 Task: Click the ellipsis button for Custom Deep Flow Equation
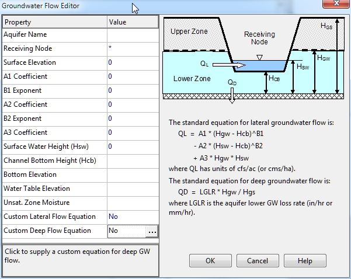152,231
